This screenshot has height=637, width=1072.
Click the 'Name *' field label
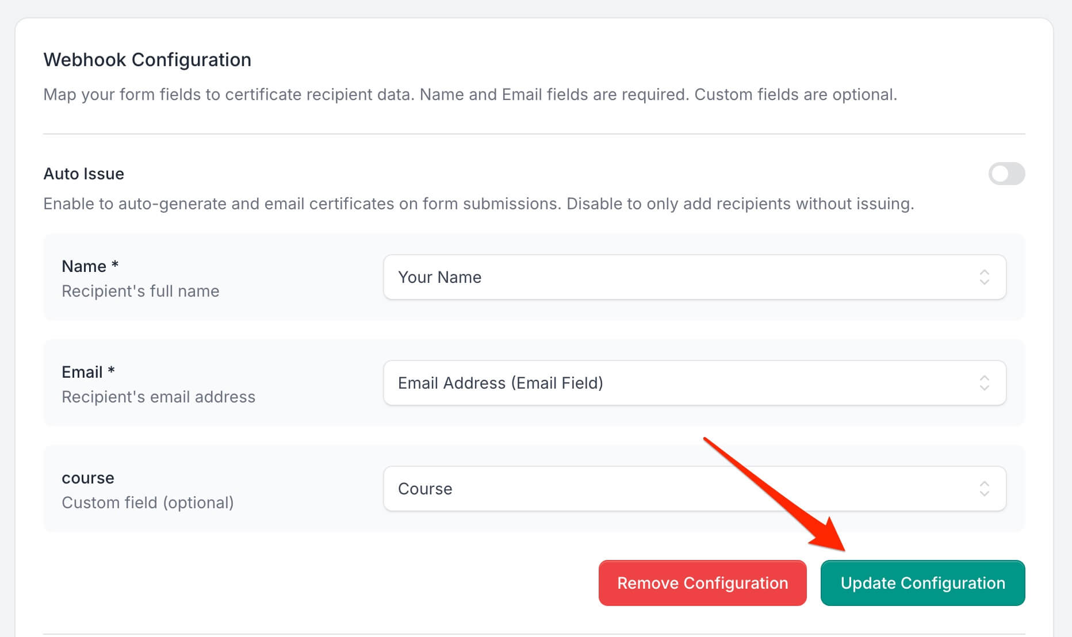pos(90,266)
